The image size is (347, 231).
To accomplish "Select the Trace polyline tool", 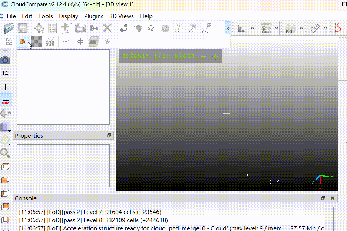I will tap(66, 28).
